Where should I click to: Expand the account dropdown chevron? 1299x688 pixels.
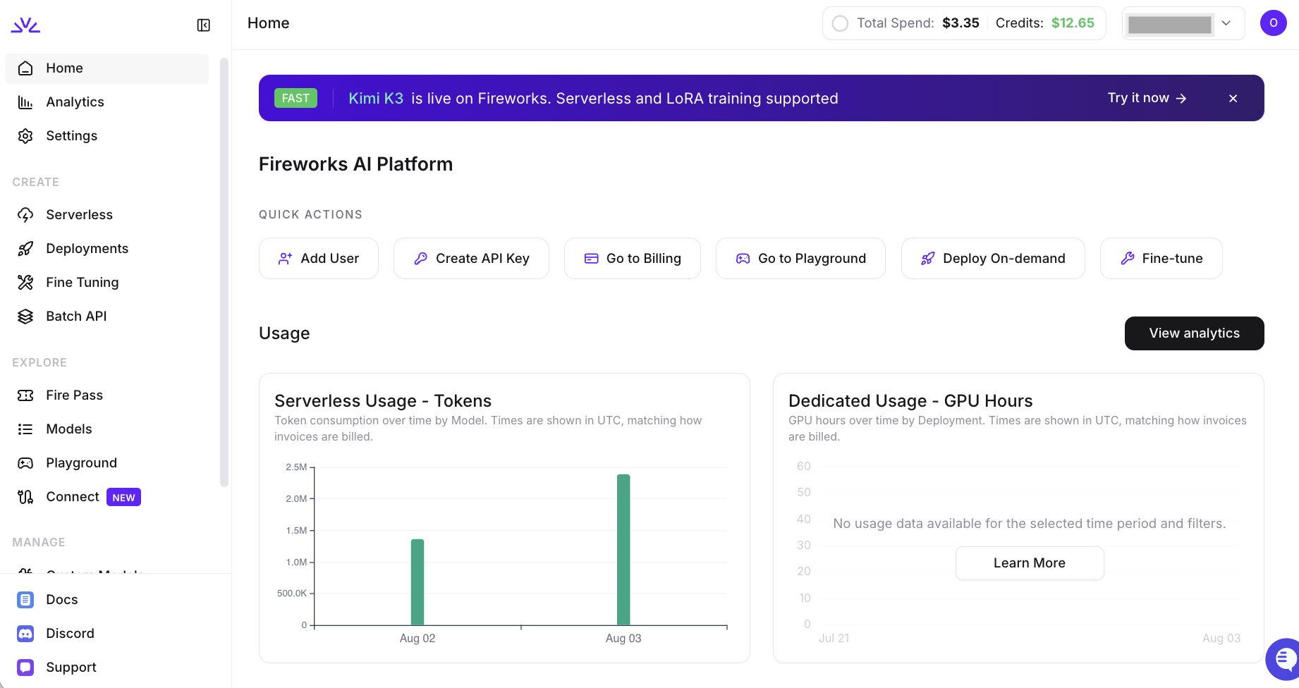[x=1226, y=23]
